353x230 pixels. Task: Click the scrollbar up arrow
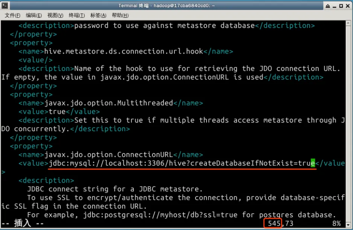pyautogui.click(x=348, y=23)
